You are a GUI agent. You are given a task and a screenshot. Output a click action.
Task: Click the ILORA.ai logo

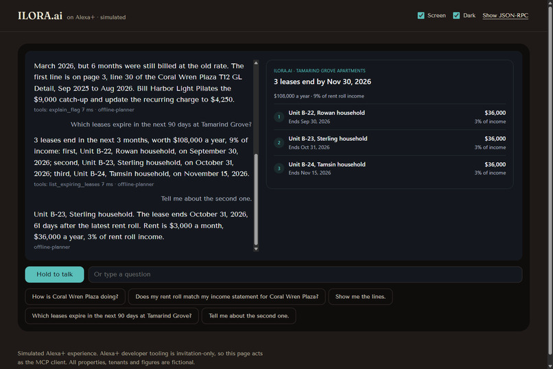point(40,16)
